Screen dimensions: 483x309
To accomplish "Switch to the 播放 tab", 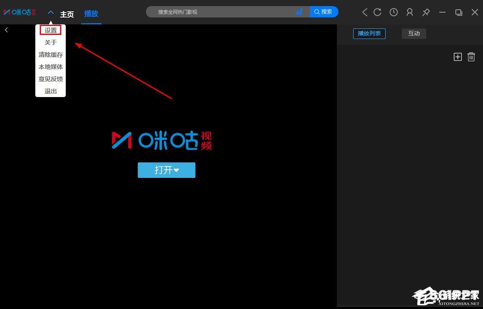I will 91,14.
